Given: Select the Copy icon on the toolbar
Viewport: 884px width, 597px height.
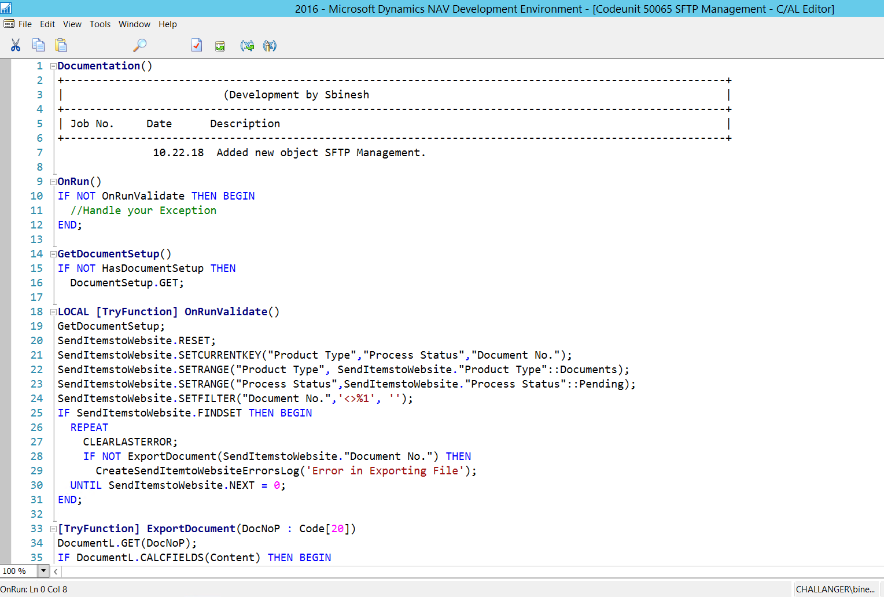Looking at the screenshot, I should pyautogui.click(x=38, y=45).
